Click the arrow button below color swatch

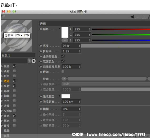pyautogui.click(x=65, y=41)
